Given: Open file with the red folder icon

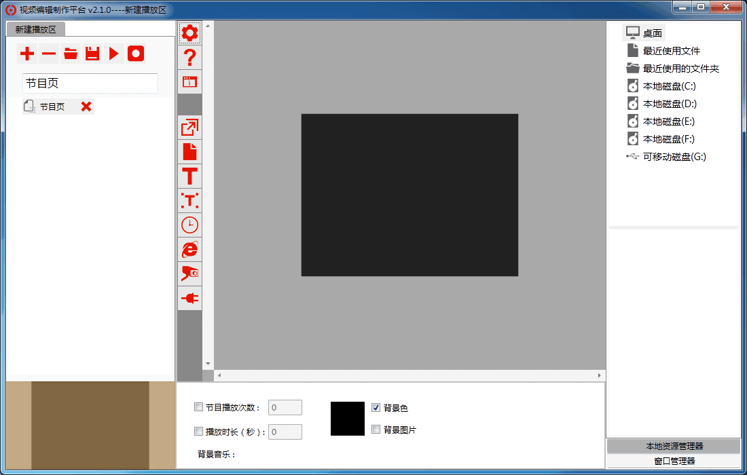Looking at the screenshot, I should pyautogui.click(x=71, y=54).
